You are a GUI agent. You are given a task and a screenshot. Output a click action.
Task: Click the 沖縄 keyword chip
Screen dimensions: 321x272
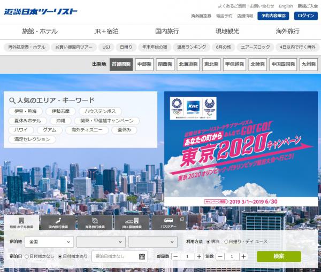click(60, 121)
